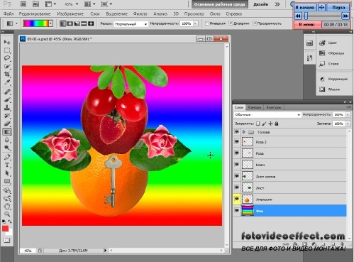Hide the Лист копия layer
This screenshot has width=354, height=262.
point(236,176)
